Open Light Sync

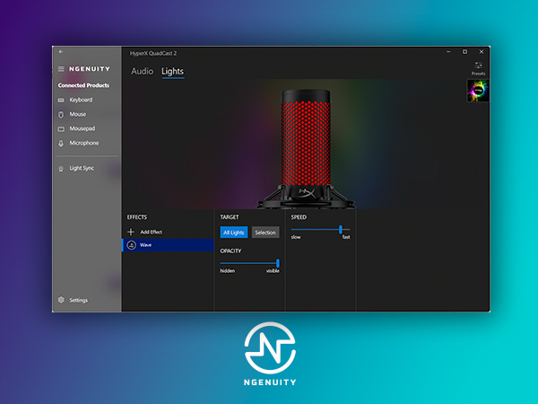tap(82, 169)
